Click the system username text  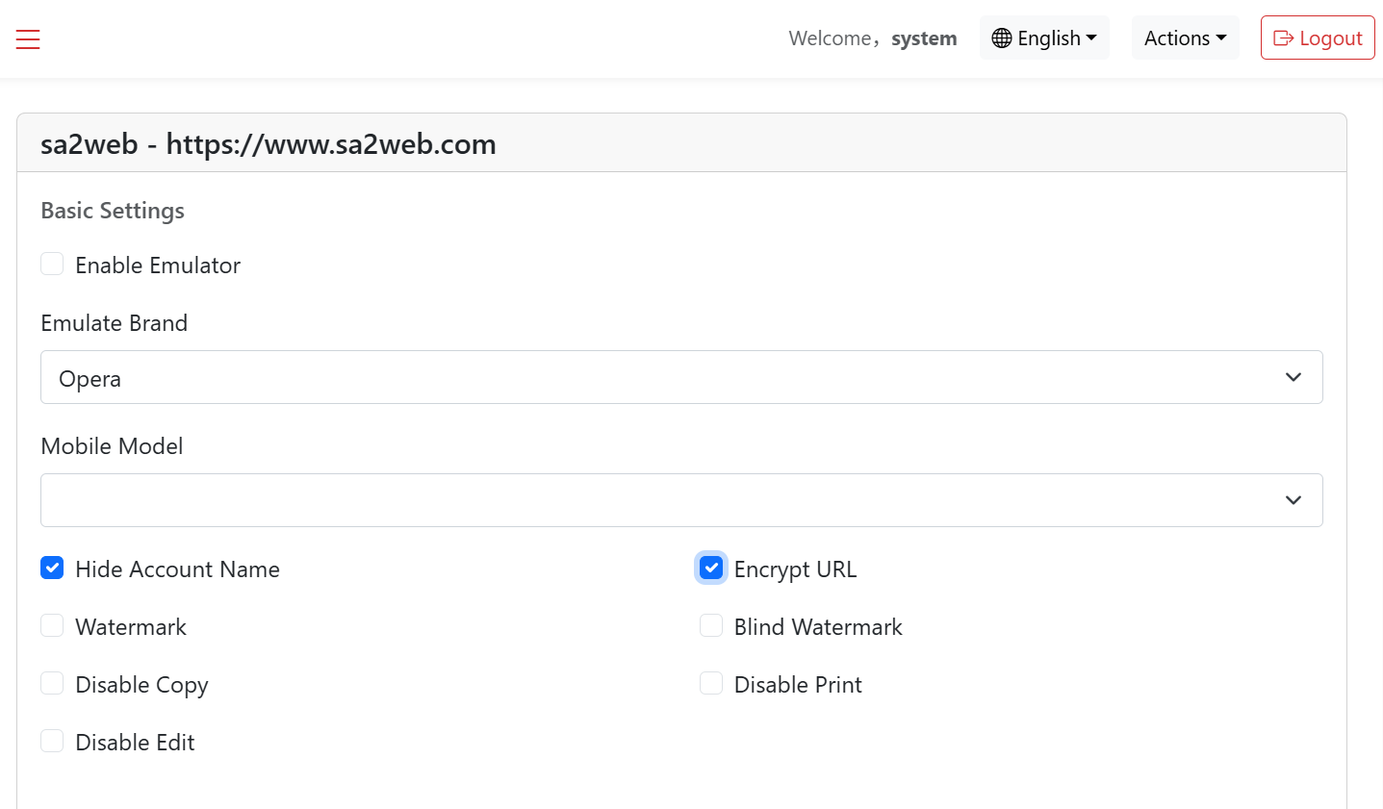(924, 38)
